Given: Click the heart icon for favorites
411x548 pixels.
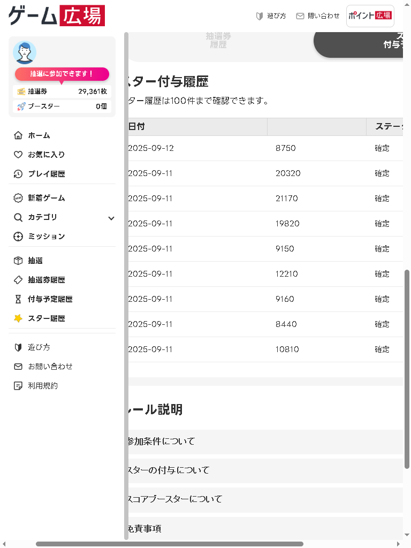Looking at the screenshot, I should [18, 155].
